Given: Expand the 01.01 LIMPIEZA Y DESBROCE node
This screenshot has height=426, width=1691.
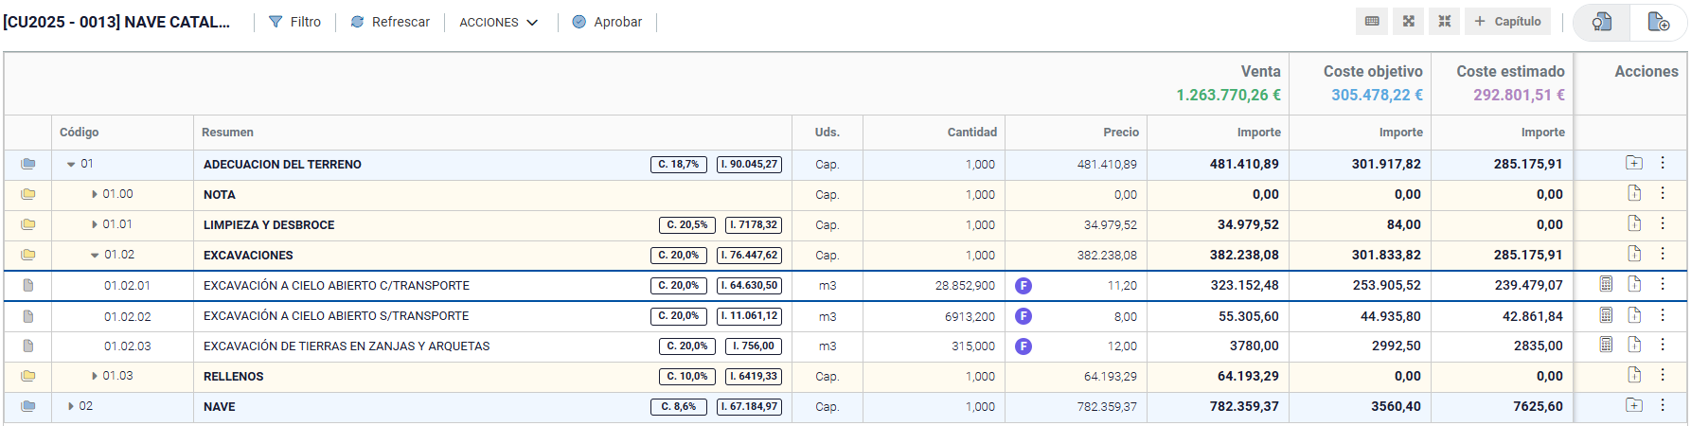Looking at the screenshot, I should point(95,224).
